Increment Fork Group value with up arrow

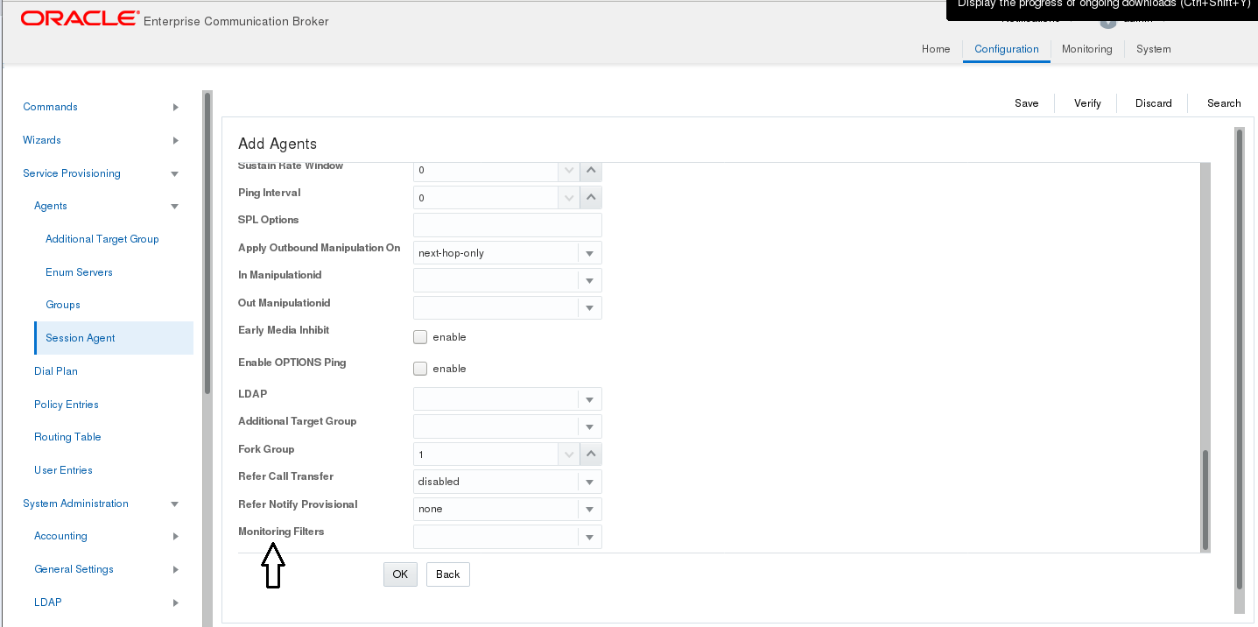[591, 454]
